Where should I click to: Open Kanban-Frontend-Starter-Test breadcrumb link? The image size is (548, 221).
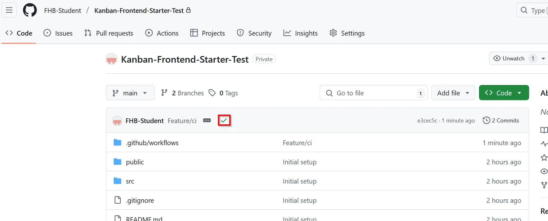pos(139,11)
